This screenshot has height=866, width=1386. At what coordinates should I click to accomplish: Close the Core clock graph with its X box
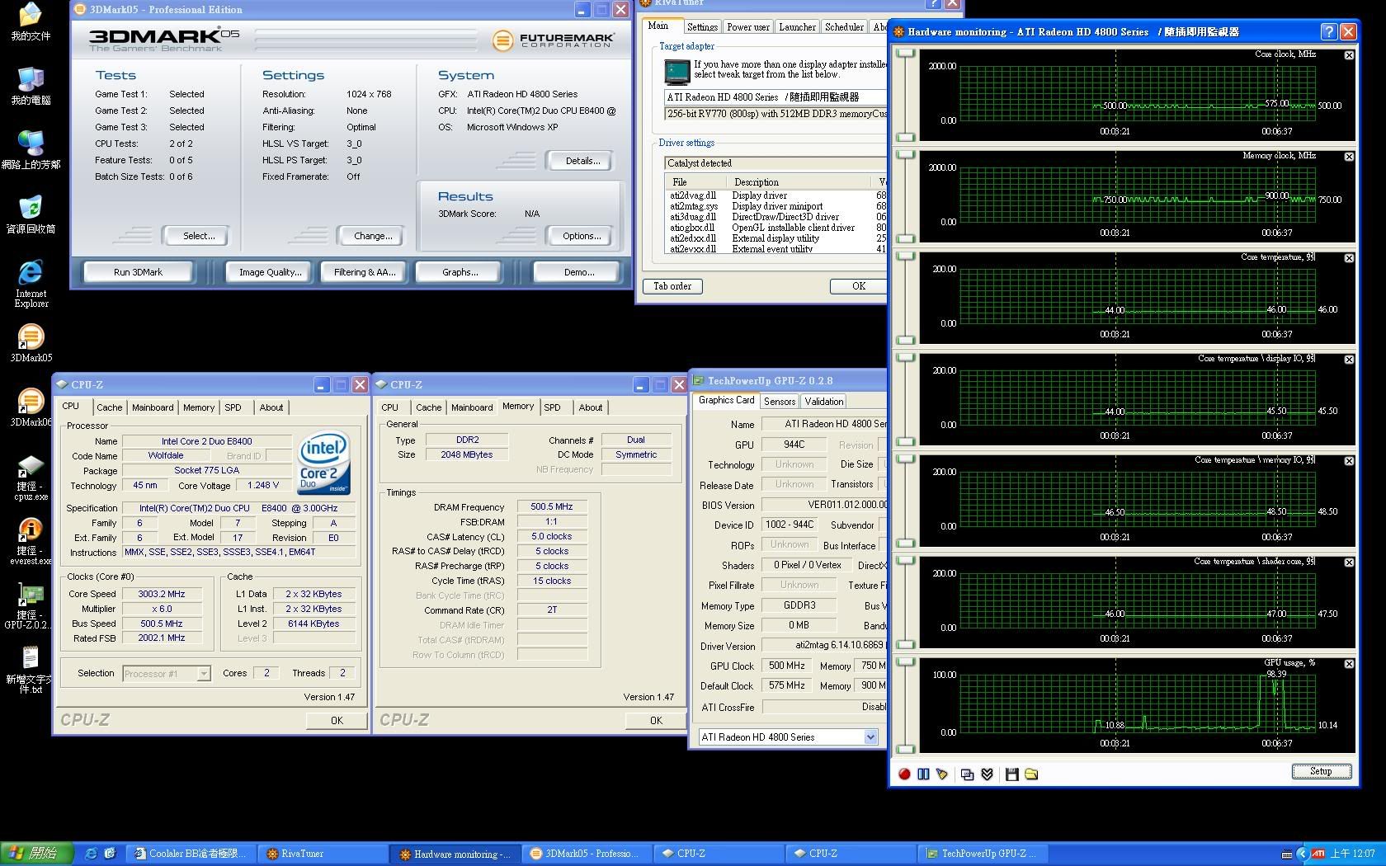1349,55
